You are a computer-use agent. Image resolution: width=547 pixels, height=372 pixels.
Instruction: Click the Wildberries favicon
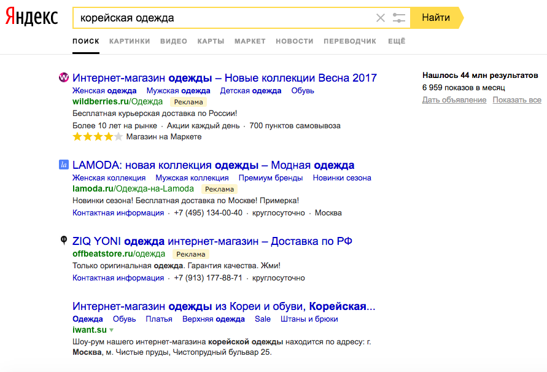tap(63, 77)
